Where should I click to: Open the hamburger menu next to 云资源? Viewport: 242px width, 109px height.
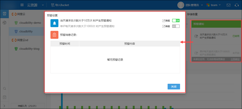click(x=22, y=5)
